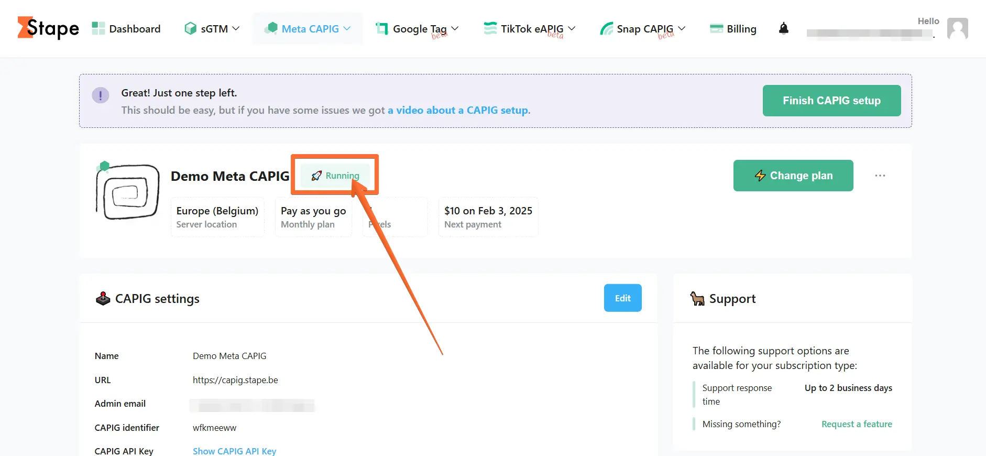Open the three-dots container options menu

coord(880,176)
